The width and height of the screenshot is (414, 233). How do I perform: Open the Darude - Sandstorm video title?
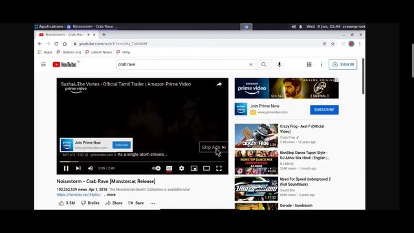(x=296, y=206)
